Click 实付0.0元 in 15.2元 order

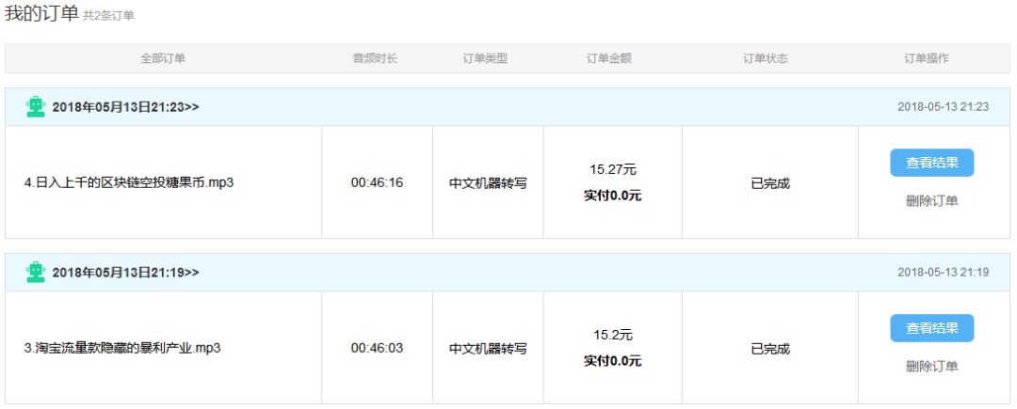pyautogui.click(x=613, y=362)
